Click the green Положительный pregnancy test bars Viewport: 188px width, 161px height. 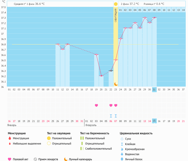(82, 138)
